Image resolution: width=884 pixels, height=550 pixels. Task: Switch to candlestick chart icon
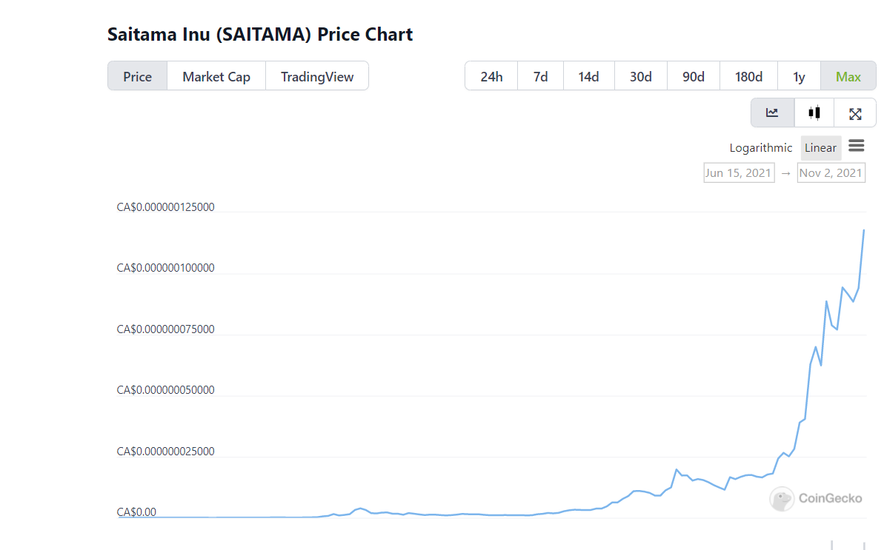pyautogui.click(x=814, y=113)
